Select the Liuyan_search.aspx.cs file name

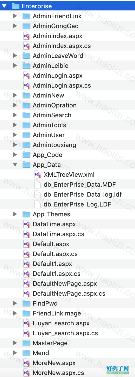(65, 333)
